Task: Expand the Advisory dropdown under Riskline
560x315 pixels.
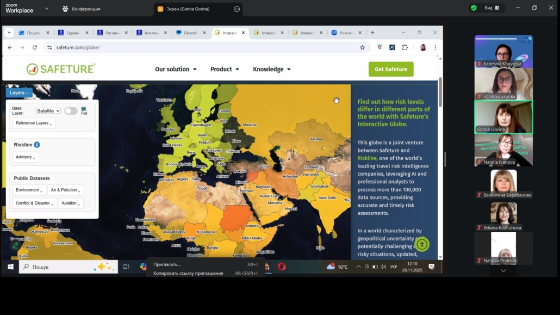Action: pos(26,157)
